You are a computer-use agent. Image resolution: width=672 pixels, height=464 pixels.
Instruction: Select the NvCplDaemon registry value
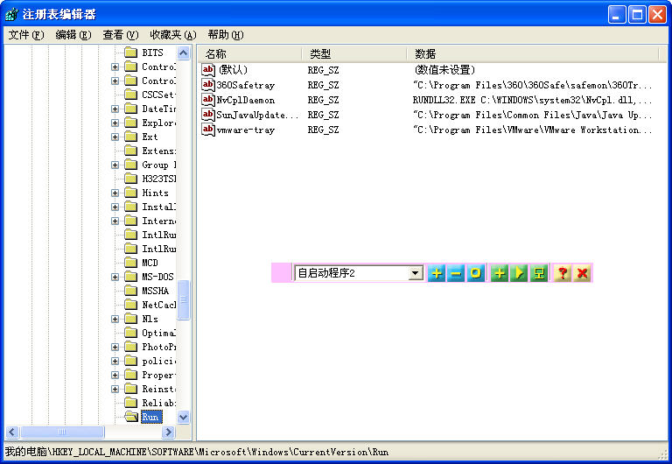coord(245,100)
